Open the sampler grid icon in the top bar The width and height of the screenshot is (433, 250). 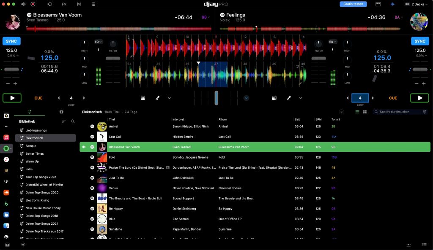click(x=93, y=4)
